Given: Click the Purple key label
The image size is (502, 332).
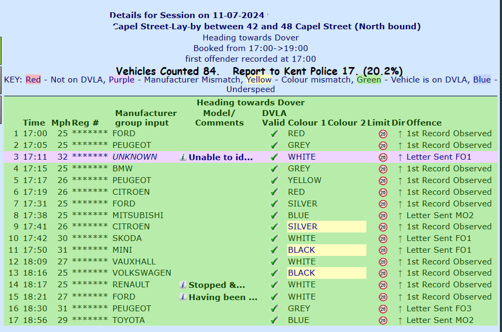Looking at the screenshot, I should (122, 79).
